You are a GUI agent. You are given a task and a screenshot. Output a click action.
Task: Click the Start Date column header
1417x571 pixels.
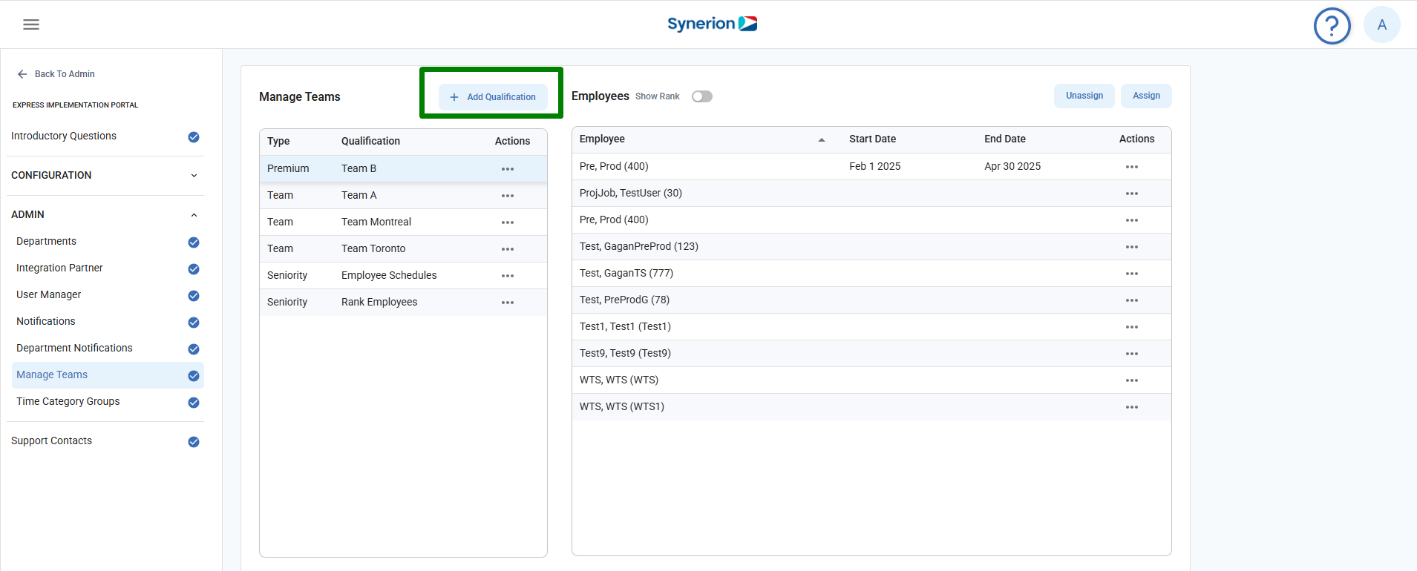872,139
